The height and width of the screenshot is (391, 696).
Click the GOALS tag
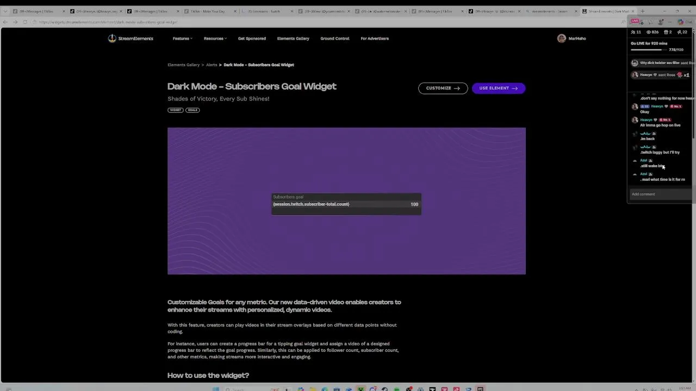coord(192,110)
